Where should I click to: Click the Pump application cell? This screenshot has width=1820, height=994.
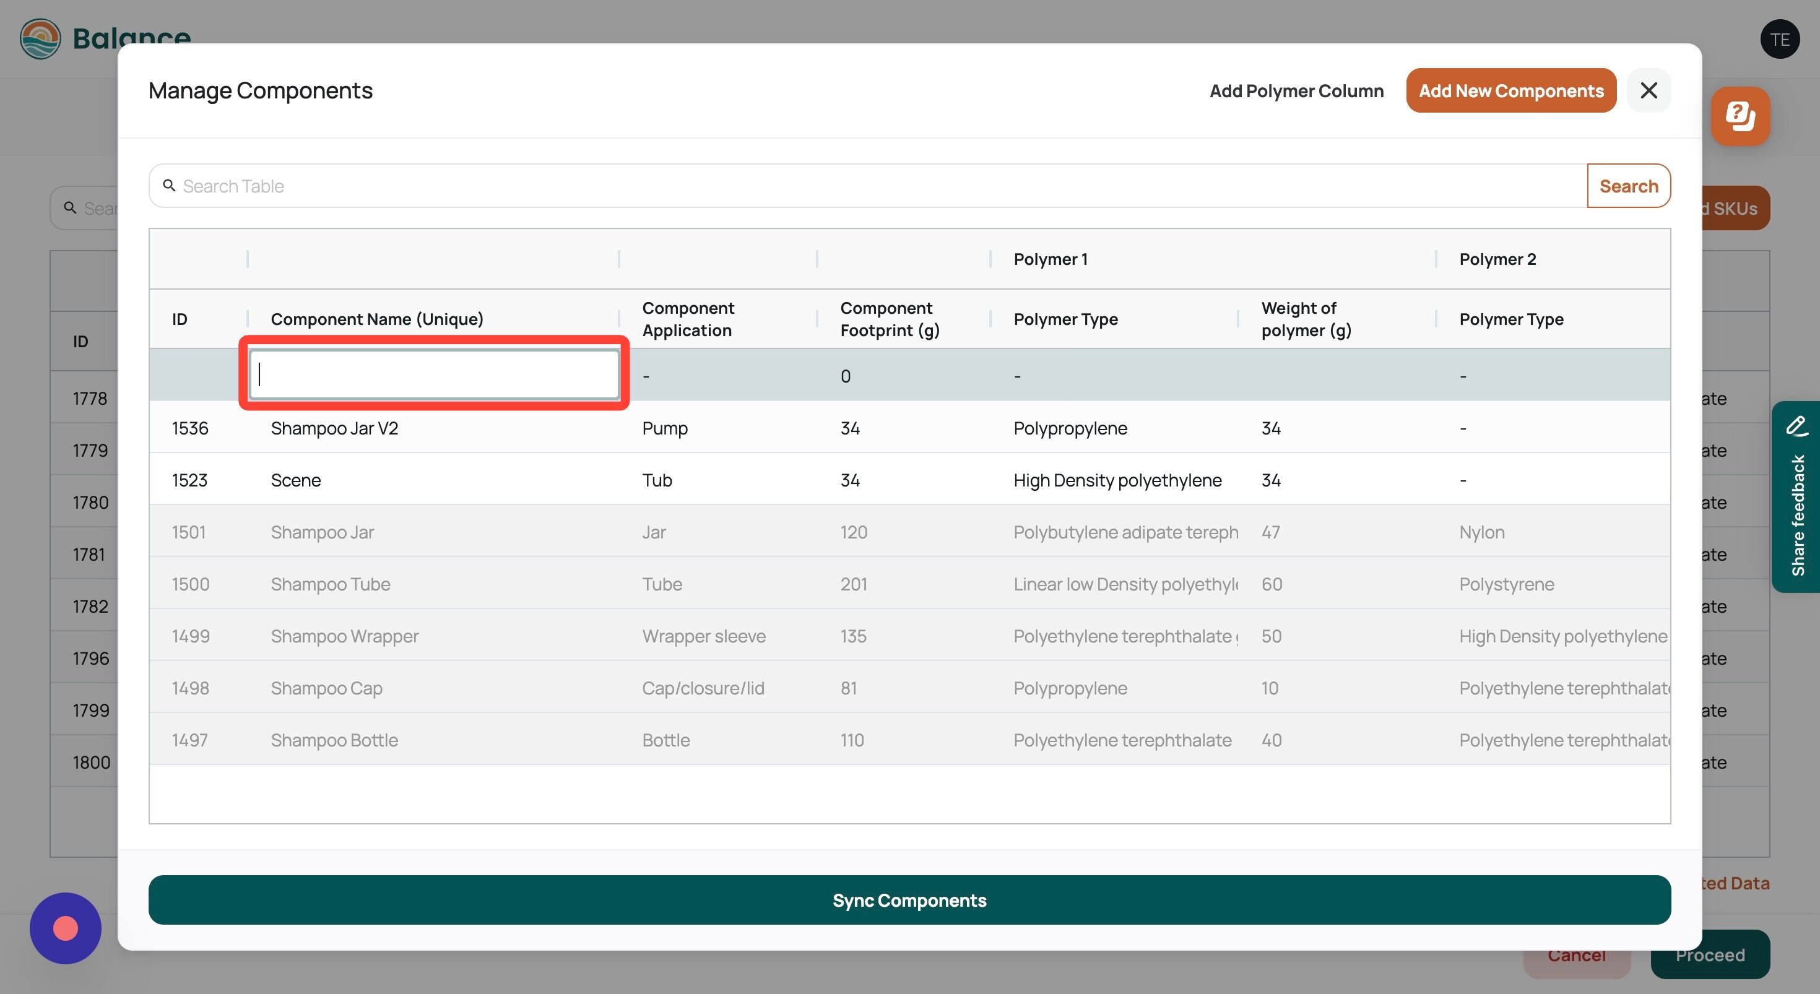pyautogui.click(x=664, y=428)
